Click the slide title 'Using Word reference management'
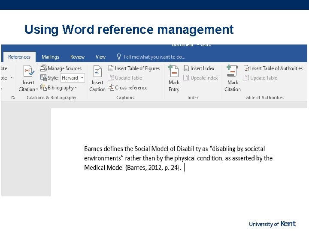The height and width of the screenshot is (231, 309). point(129,30)
